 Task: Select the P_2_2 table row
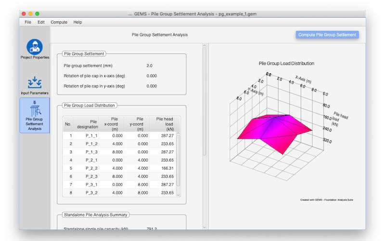(x=119, y=168)
